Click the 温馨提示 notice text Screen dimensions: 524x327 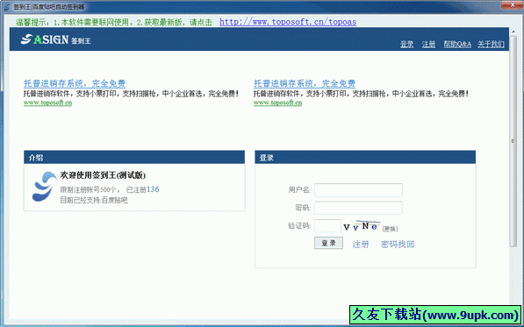[x=114, y=23]
